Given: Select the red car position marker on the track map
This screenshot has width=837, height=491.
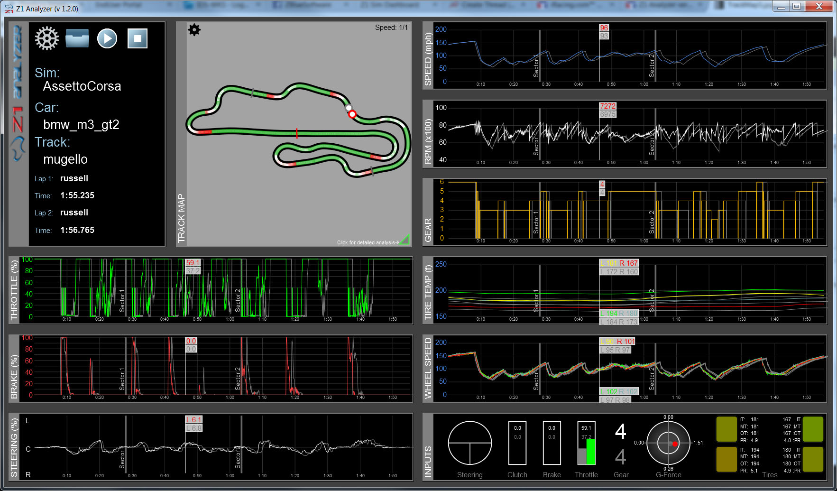Looking at the screenshot, I should [352, 114].
